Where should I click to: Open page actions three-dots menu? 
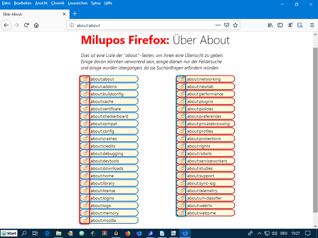click(x=218, y=25)
